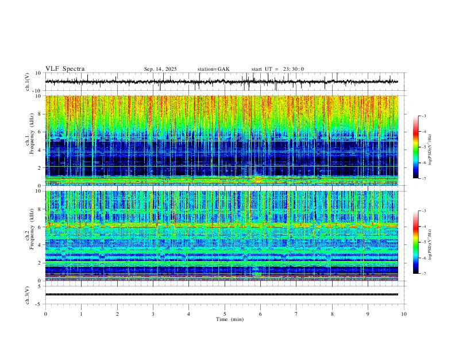Click inside the ch.2 spectrogram panel
The height and width of the screenshot is (352, 455).
click(x=222, y=236)
